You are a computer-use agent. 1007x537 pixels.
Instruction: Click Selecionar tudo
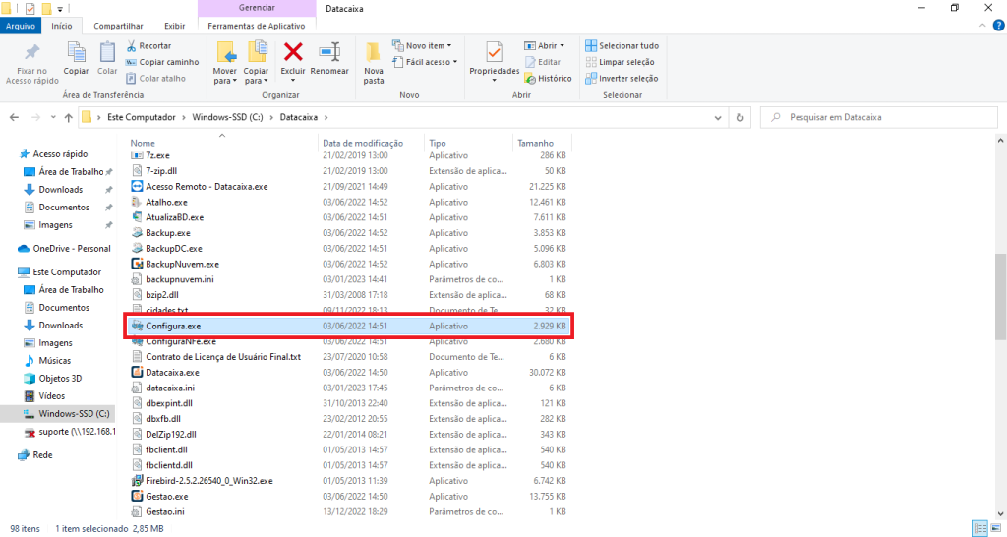click(x=622, y=45)
